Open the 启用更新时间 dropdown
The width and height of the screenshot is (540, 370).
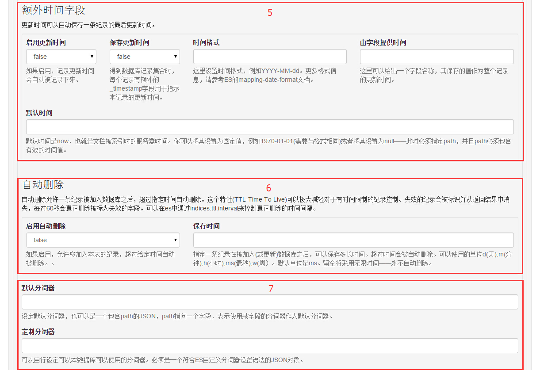pos(61,57)
